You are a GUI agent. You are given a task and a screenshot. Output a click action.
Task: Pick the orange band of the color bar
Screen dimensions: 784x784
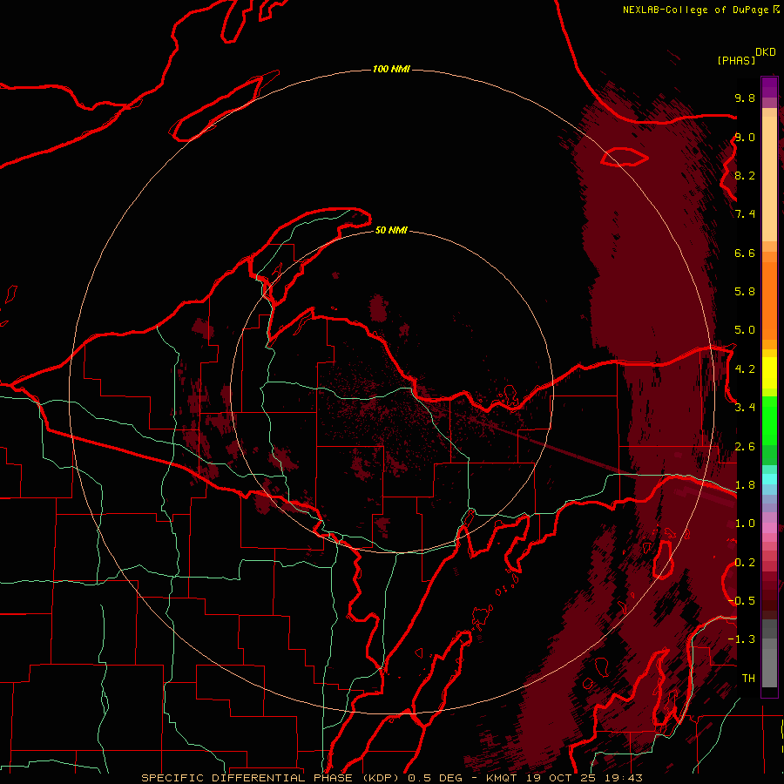[x=769, y=300]
